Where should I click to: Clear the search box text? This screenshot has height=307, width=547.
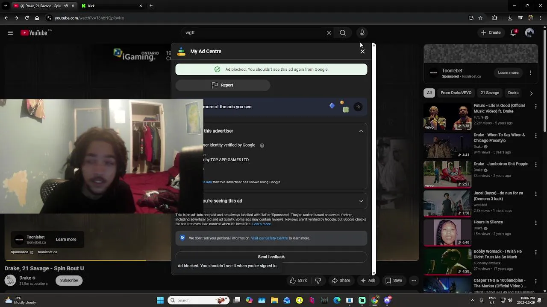(329, 33)
